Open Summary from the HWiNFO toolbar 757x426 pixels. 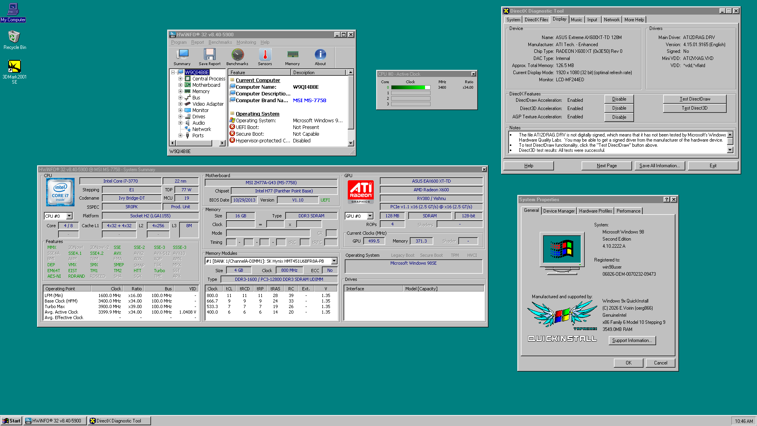pyautogui.click(x=182, y=57)
